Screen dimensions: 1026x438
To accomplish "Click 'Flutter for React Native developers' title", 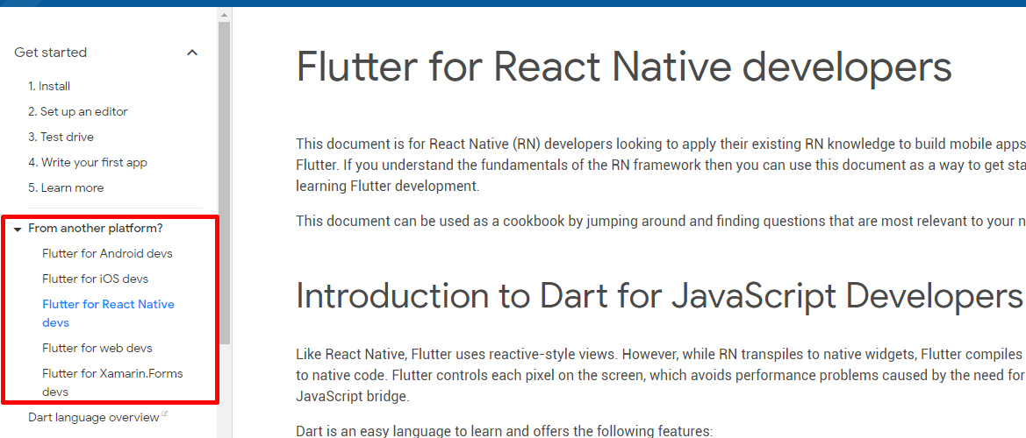I will [x=623, y=67].
